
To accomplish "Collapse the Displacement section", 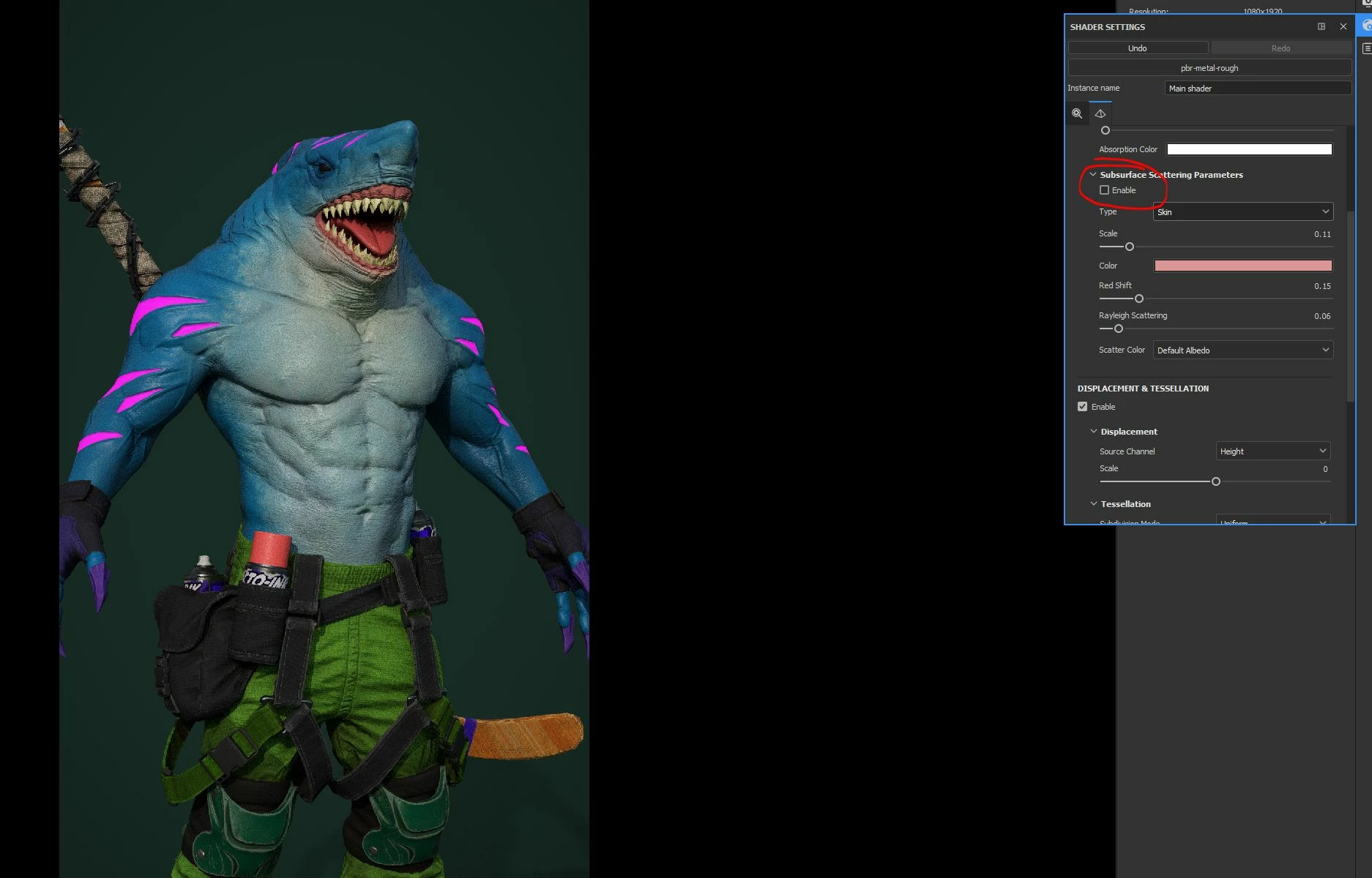I will point(1094,431).
